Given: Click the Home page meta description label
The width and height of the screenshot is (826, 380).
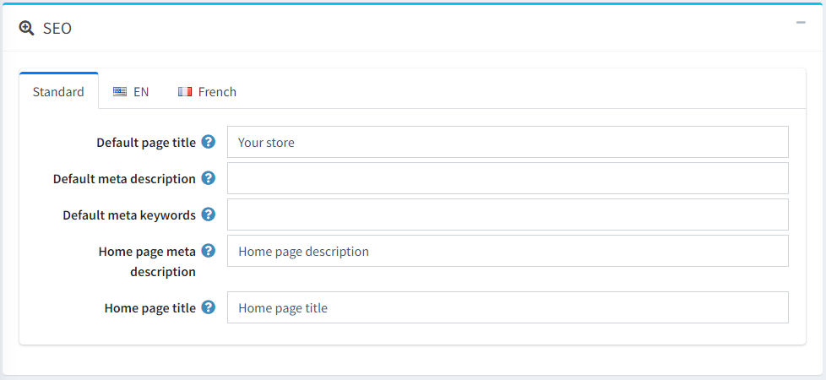Looking at the screenshot, I should click(147, 261).
